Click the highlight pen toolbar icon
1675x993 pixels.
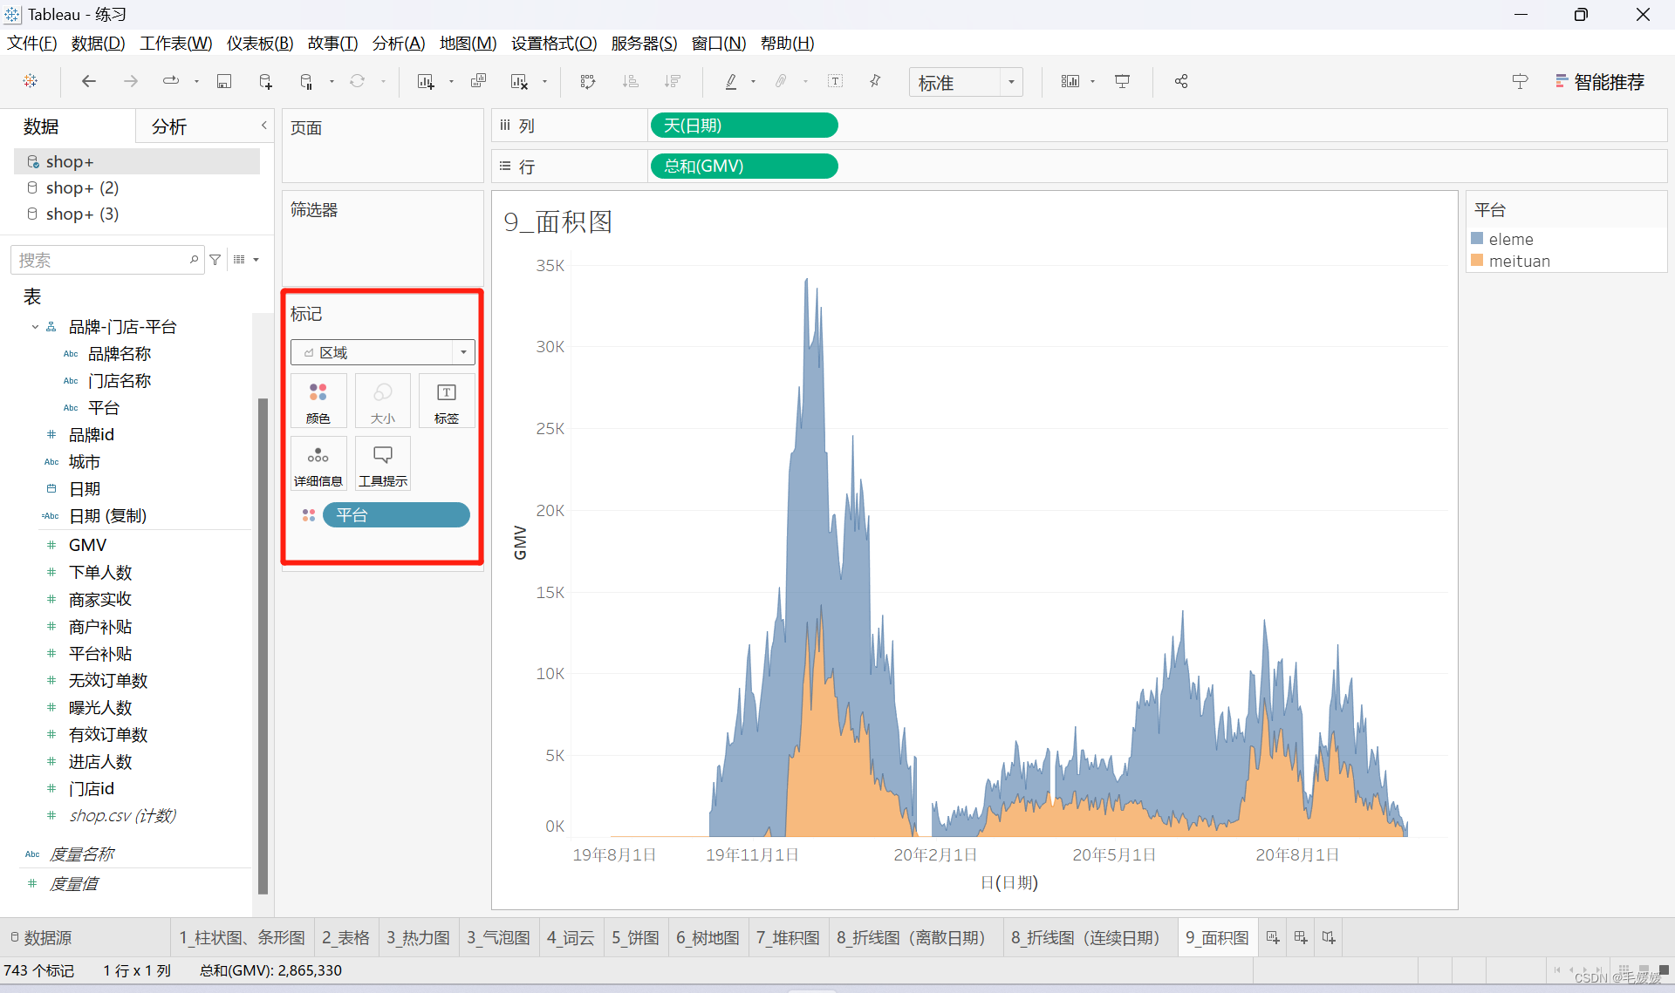(731, 81)
